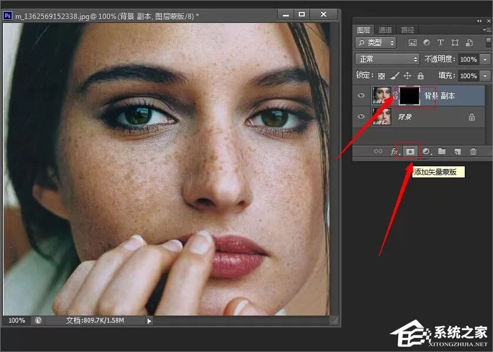Click the layers panel bottom resize handle
Screen dimensions: 493x352
pyautogui.click(x=422, y=159)
